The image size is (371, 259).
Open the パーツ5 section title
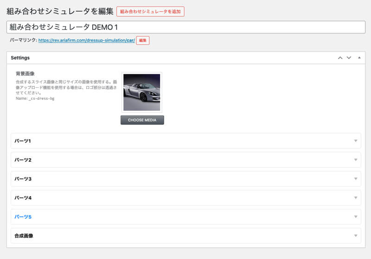pyautogui.click(x=23, y=217)
